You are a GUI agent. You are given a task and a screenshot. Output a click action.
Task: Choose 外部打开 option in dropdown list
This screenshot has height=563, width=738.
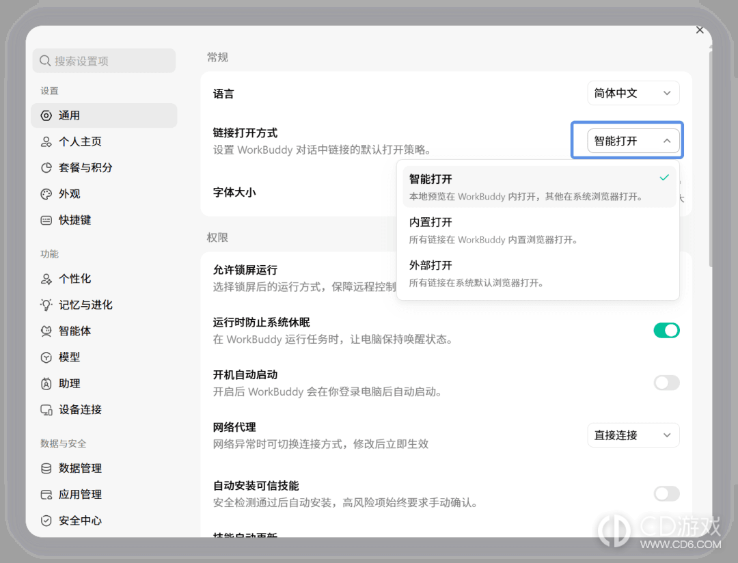[539, 273]
